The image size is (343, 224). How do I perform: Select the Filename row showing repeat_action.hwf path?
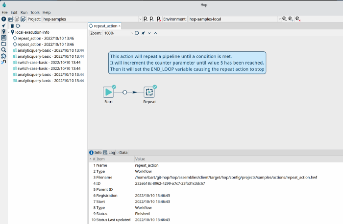coord(216,177)
